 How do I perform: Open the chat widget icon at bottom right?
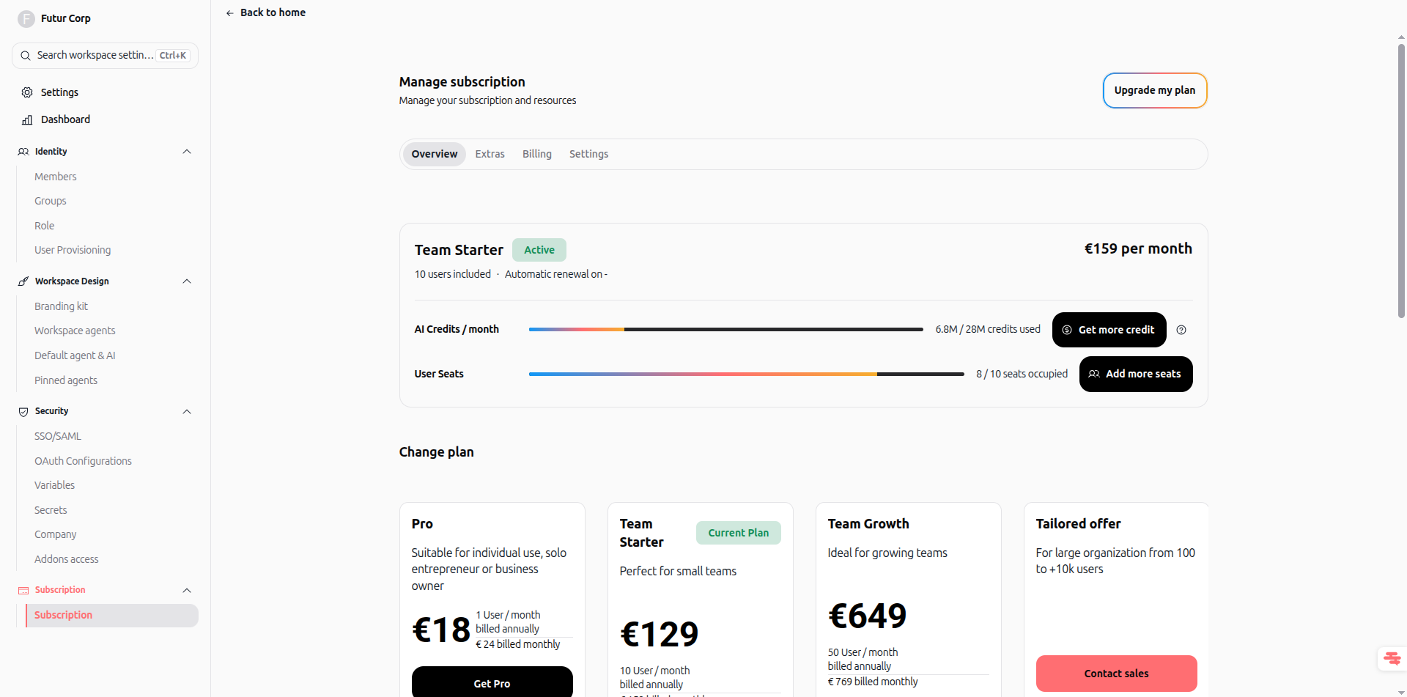coord(1392,659)
